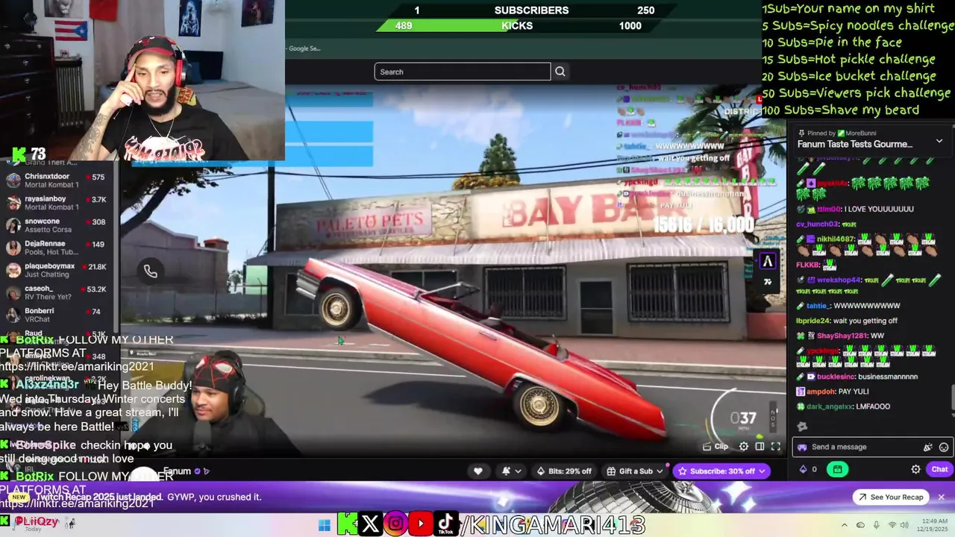The height and width of the screenshot is (537, 955).
Task: Click the SUBSCRIBERS goal bar label
Action: [531, 10]
